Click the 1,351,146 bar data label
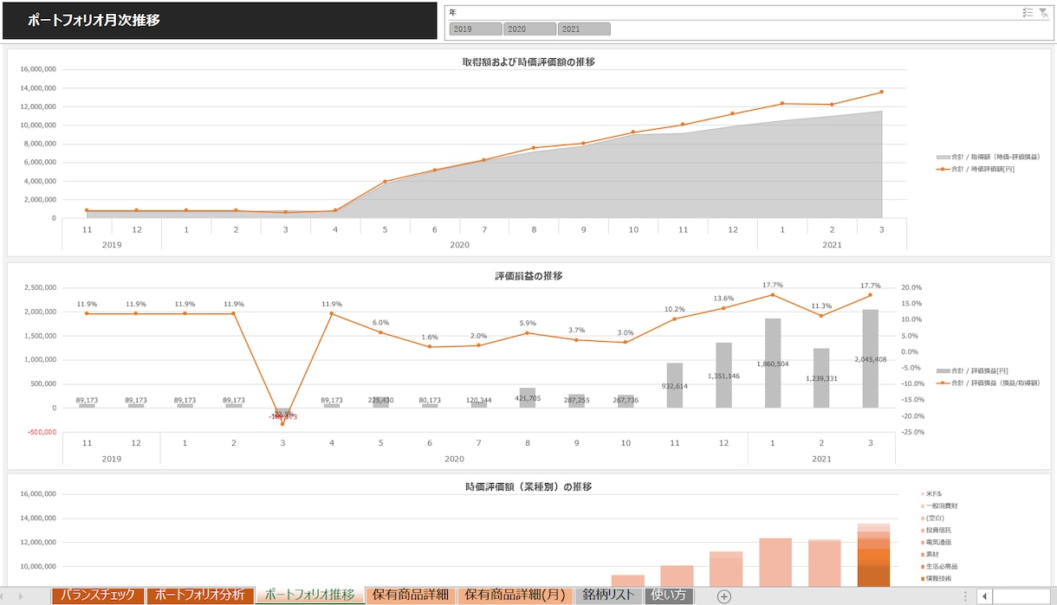Image resolution: width=1057 pixels, height=605 pixels. click(723, 377)
